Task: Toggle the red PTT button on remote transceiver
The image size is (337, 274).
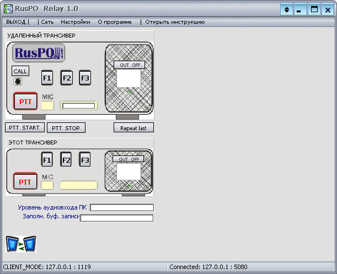Action: pos(25,102)
